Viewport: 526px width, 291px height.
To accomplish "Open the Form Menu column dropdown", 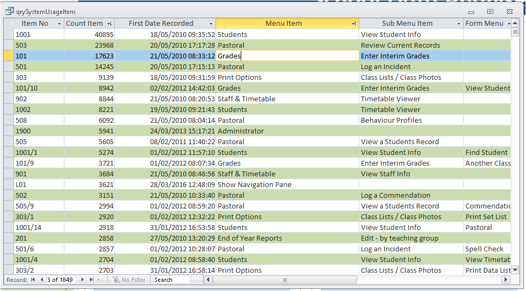I will [508, 24].
